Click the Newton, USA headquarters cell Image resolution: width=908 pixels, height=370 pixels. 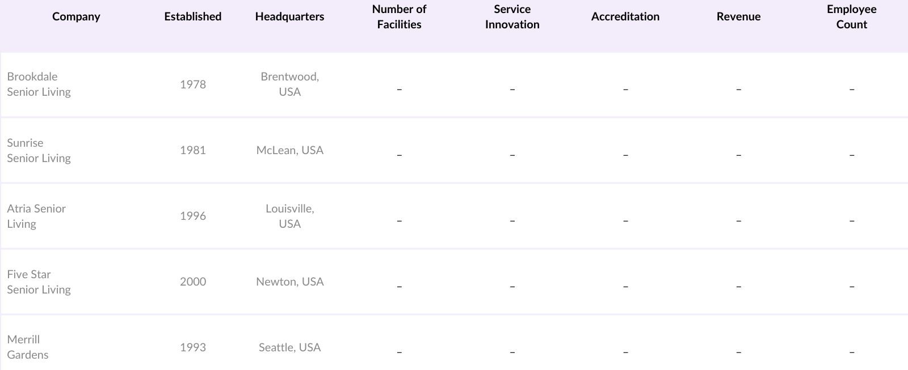289,282
